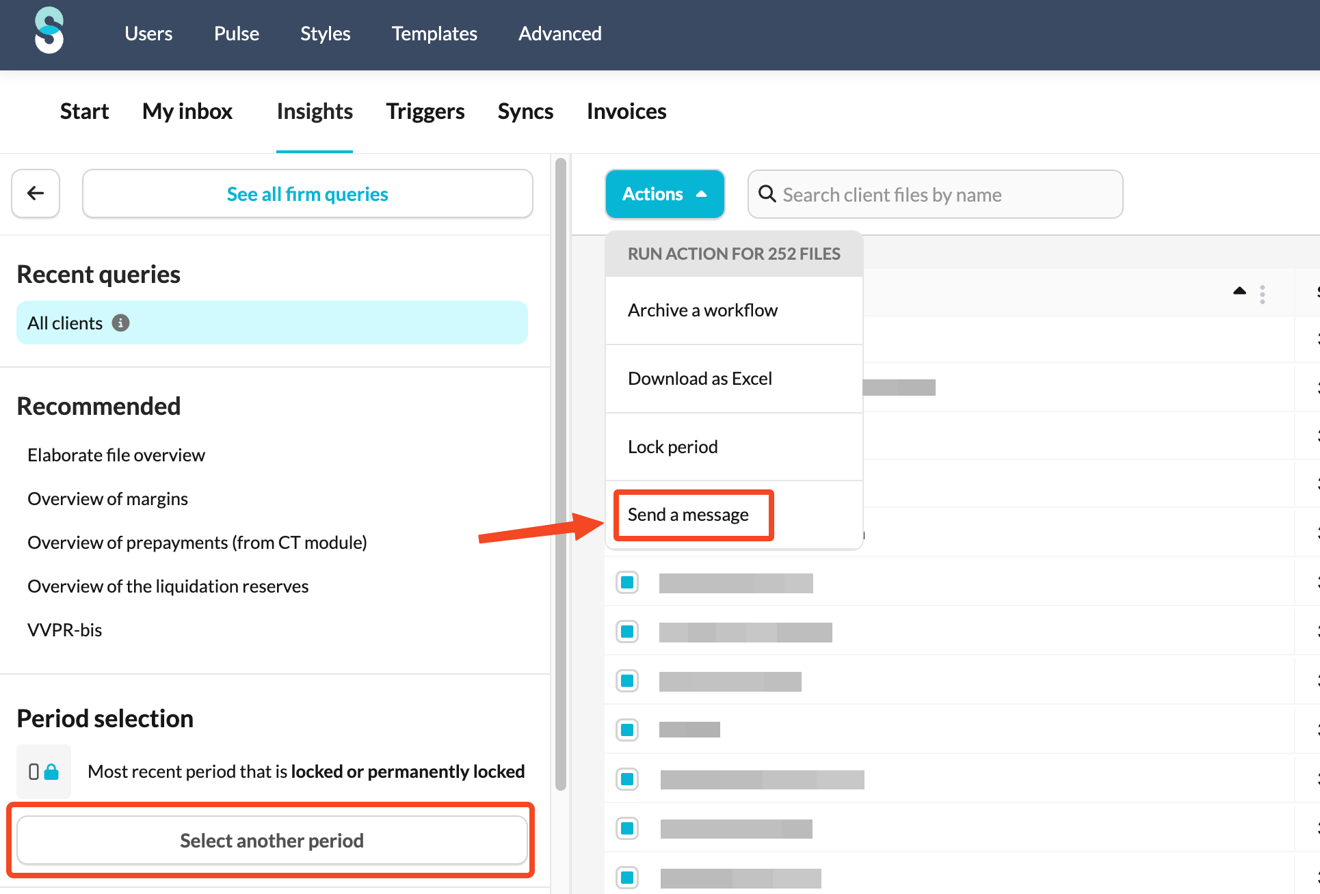Viewport: 1320px width, 894px height.
Task: Switch to the Triggers tab
Action: tap(425, 111)
